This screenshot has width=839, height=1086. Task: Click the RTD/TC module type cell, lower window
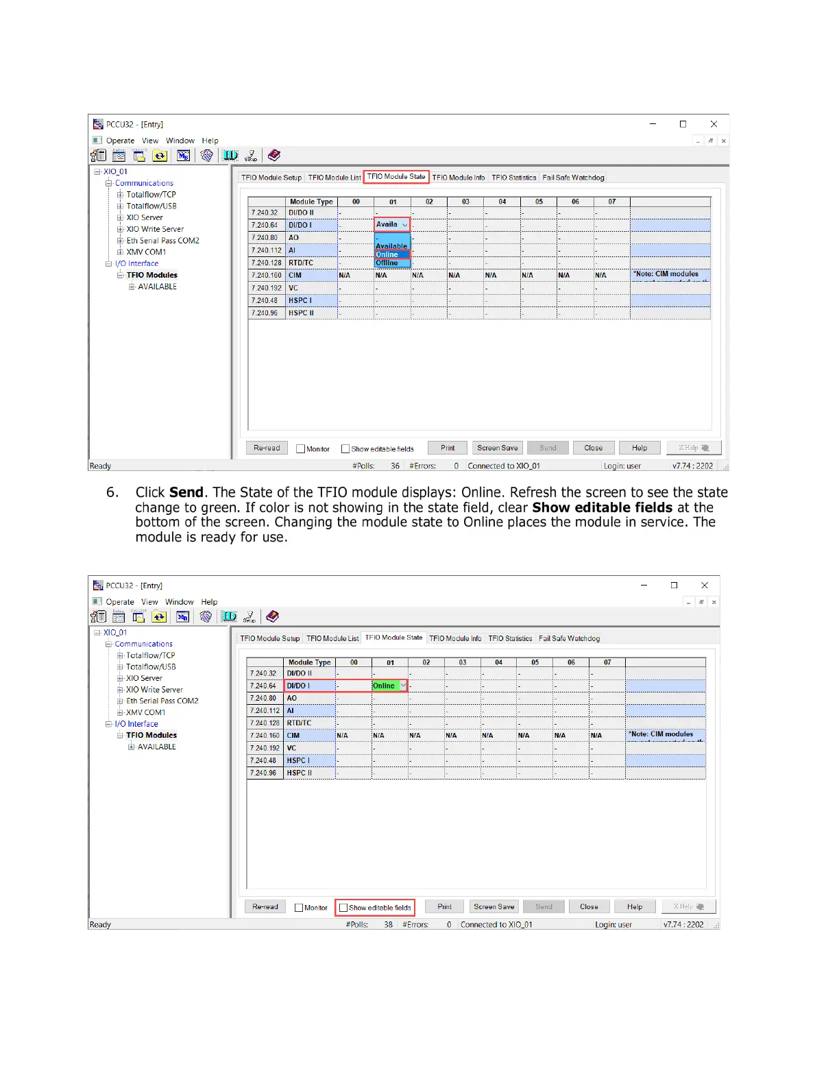coord(309,723)
